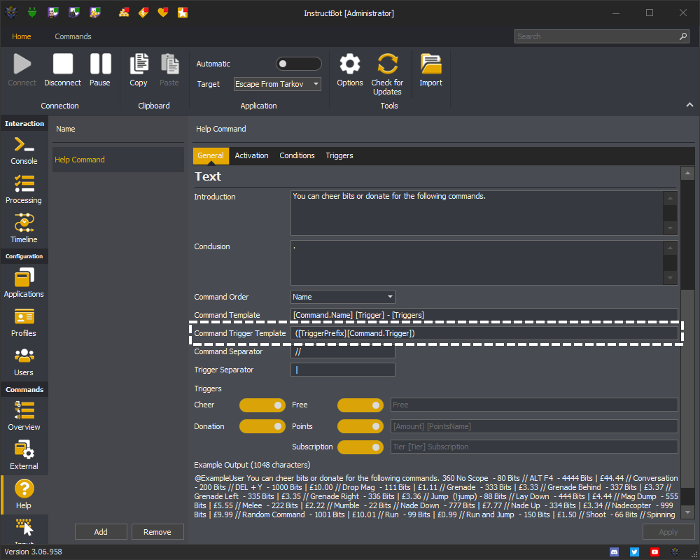The width and height of the screenshot is (700, 560).
Task: Click the Command Separator input field
Action: (x=342, y=351)
